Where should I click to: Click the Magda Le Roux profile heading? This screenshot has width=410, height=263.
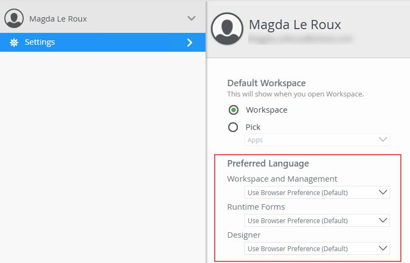point(295,25)
